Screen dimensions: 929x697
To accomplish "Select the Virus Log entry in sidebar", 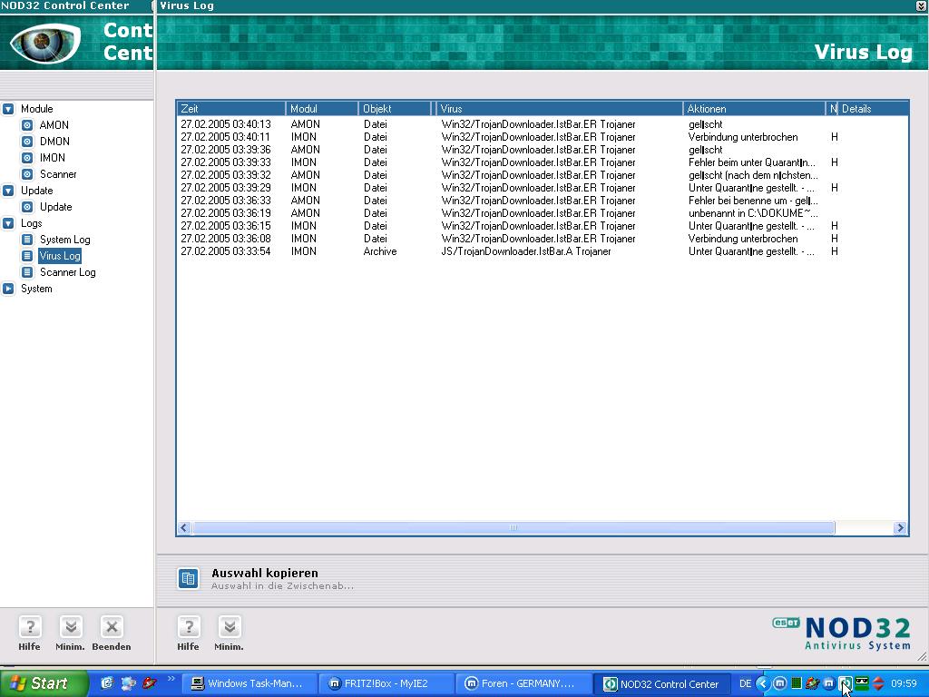I will coord(60,256).
